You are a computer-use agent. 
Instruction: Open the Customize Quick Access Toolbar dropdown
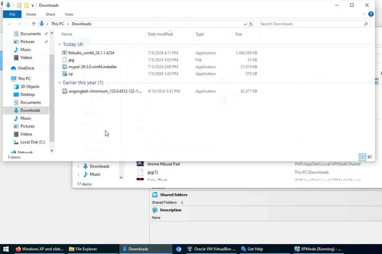pyautogui.click(x=32, y=5)
